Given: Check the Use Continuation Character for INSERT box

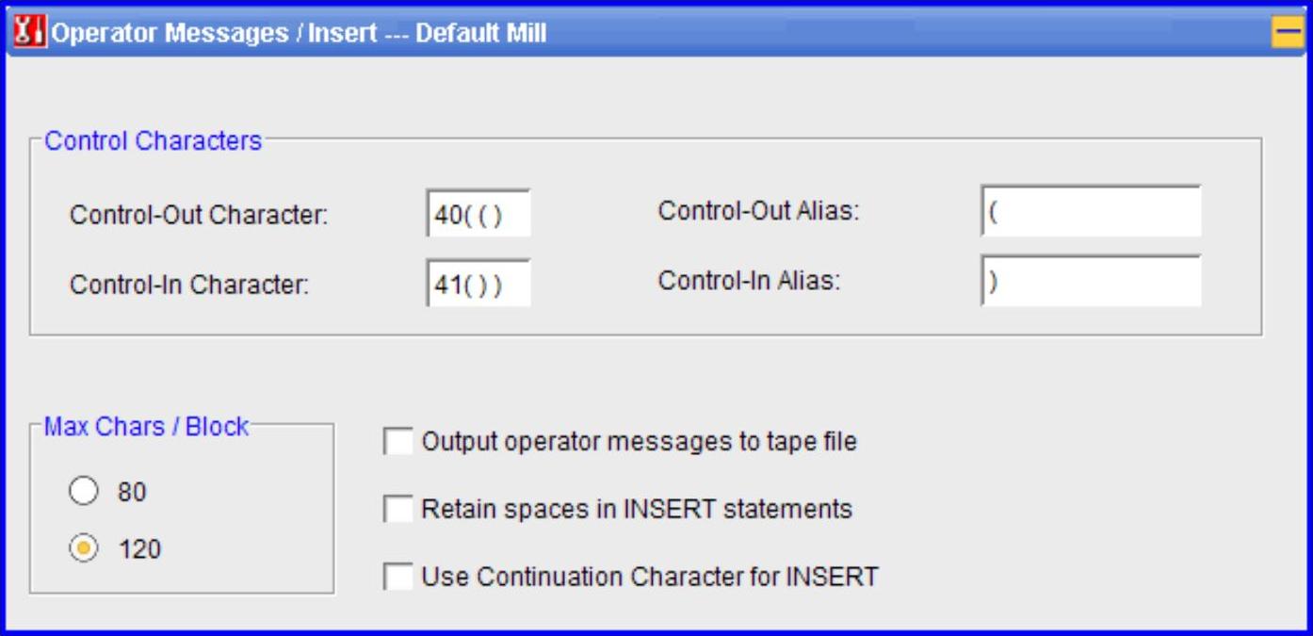Looking at the screenshot, I should click(398, 577).
